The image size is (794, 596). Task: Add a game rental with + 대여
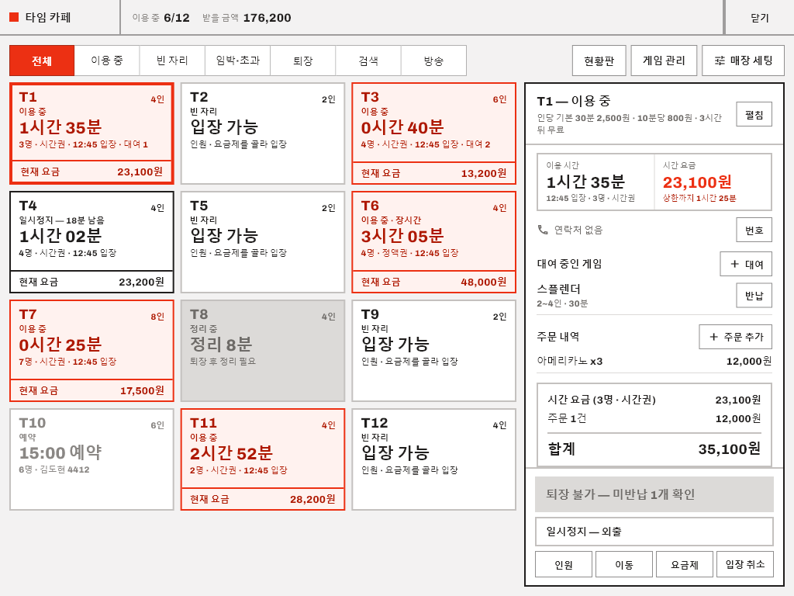tap(746, 264)
